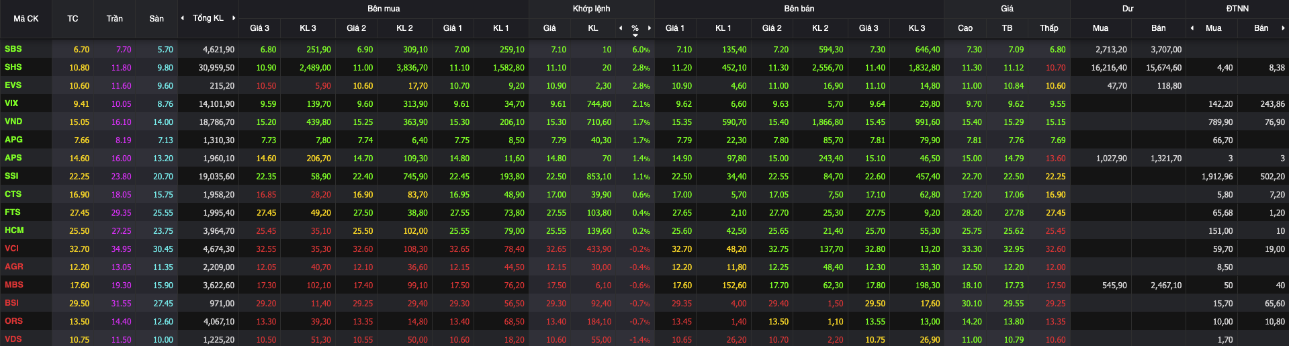Click SSI total volume 19,035,60
Screen dimensions: 1289x346
coord(216,177)
